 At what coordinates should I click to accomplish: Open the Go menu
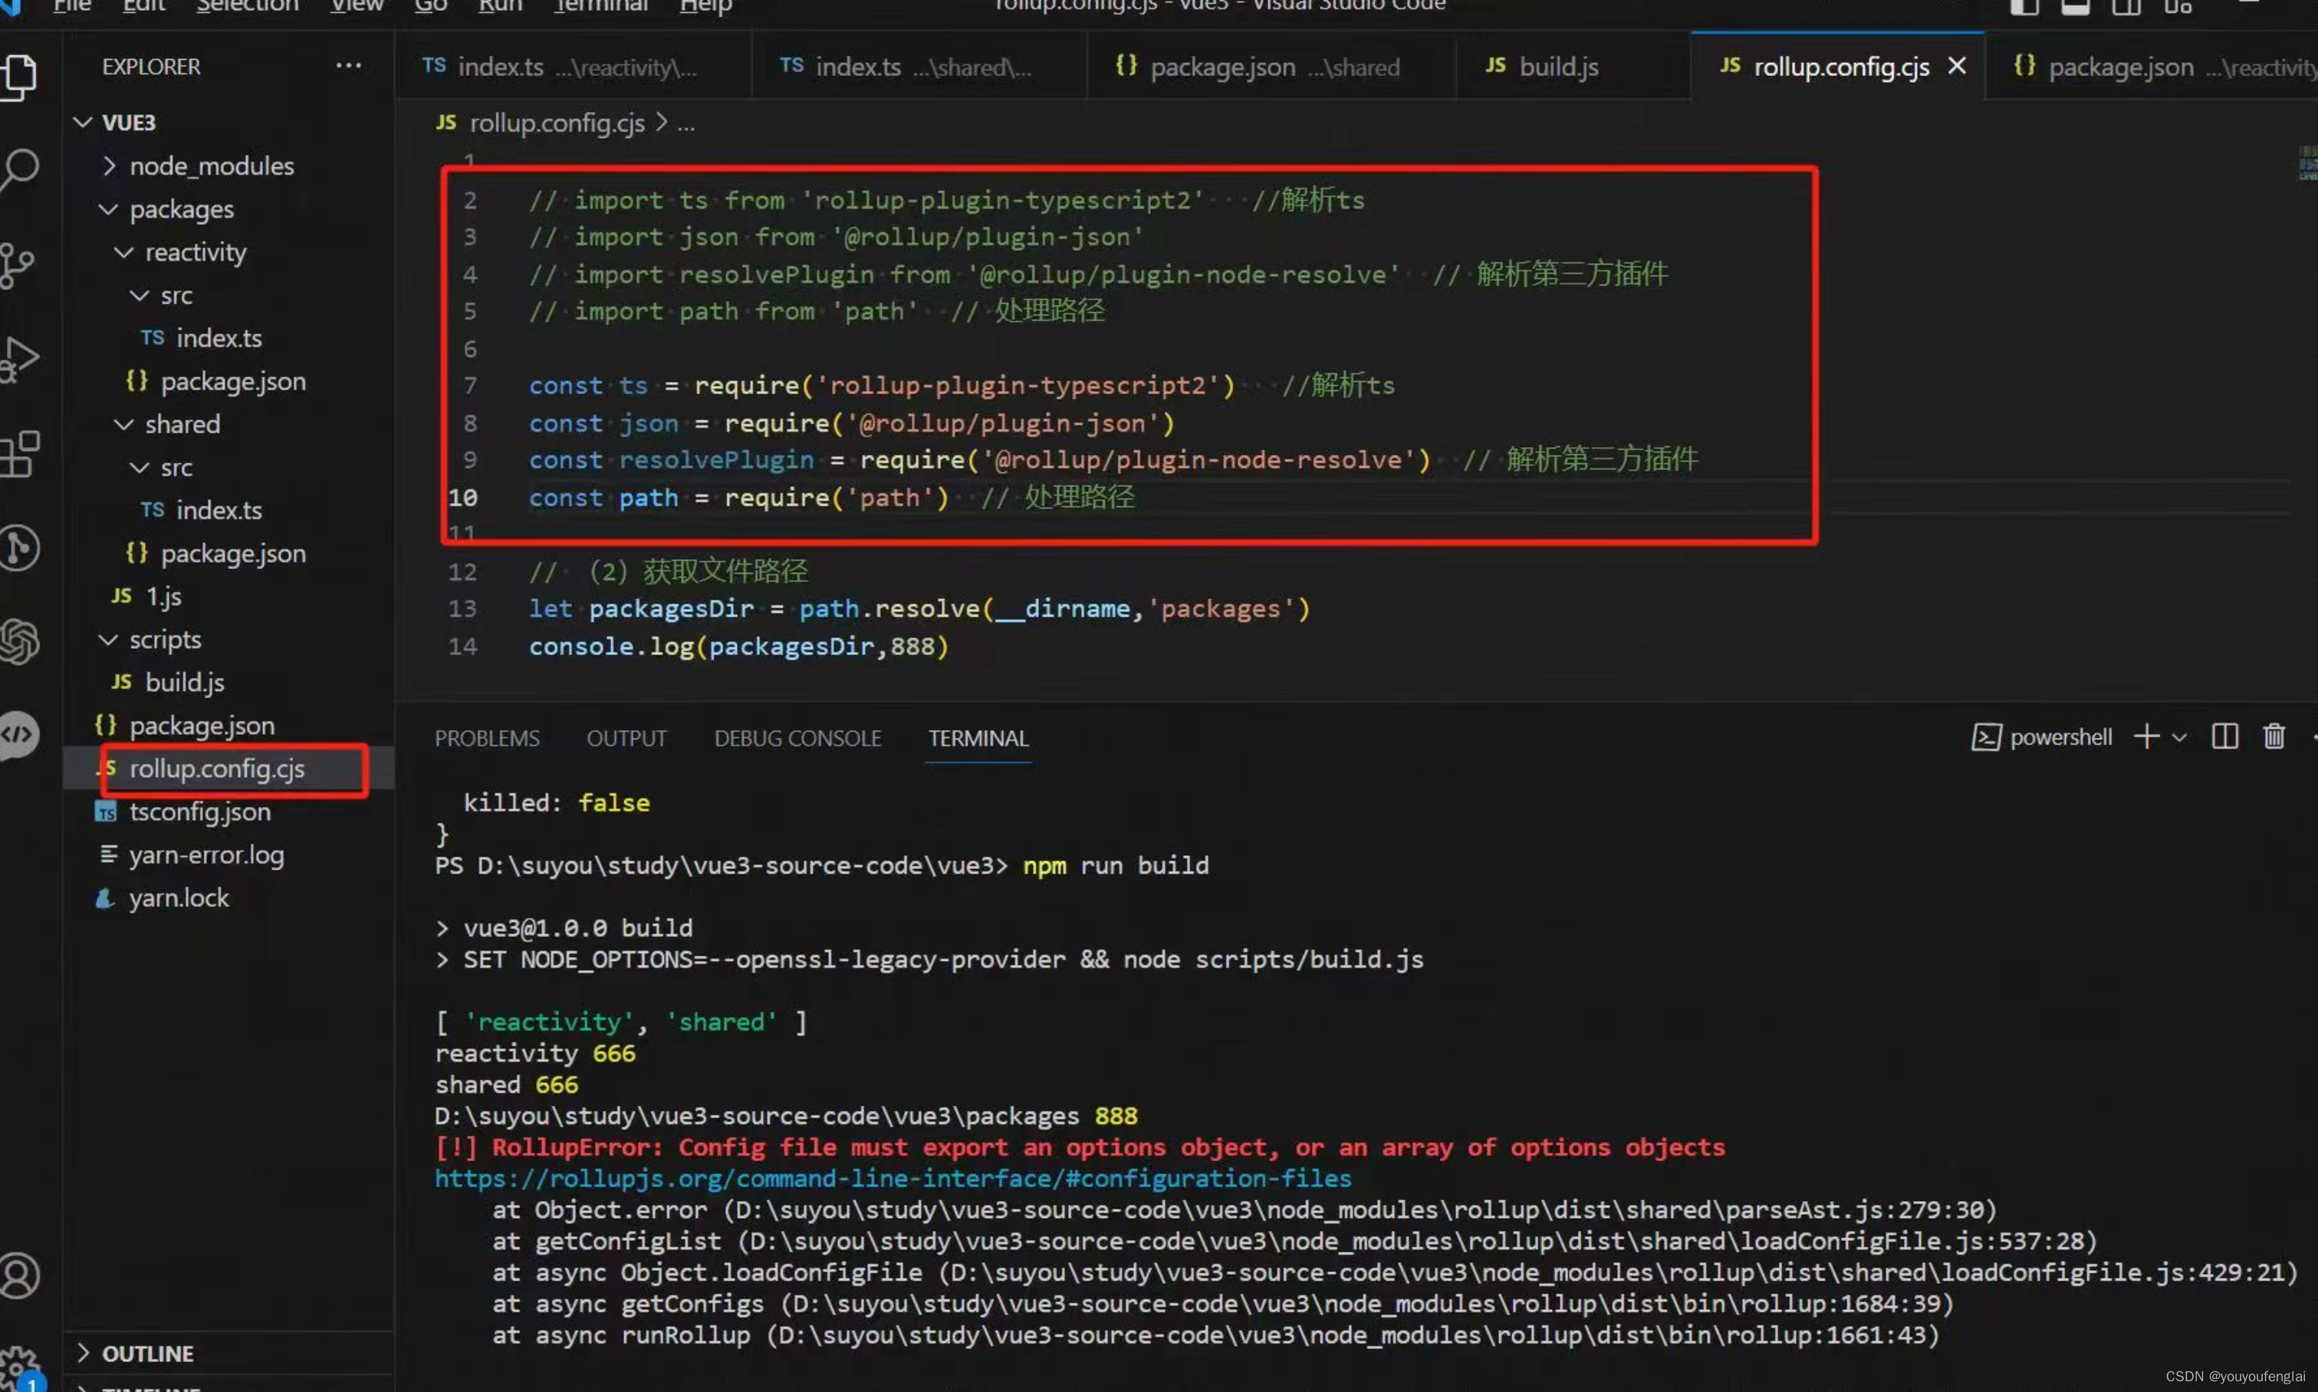430,7
